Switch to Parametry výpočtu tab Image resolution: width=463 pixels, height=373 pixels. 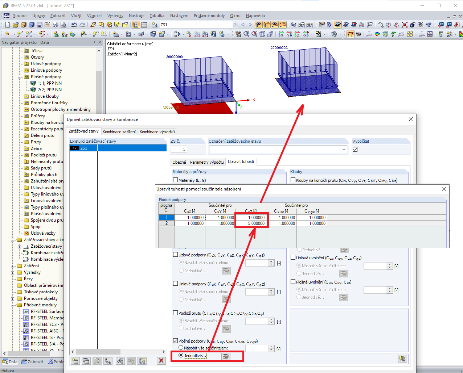point(207,162)
